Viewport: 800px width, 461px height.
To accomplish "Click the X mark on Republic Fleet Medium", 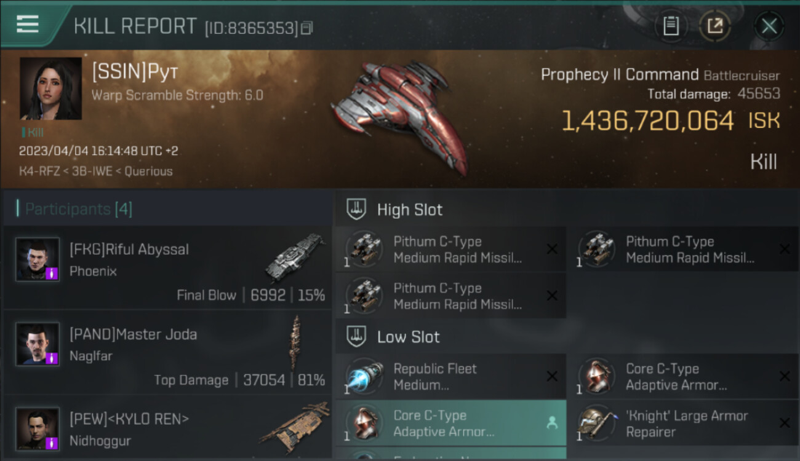I will (x=552, y=377).
